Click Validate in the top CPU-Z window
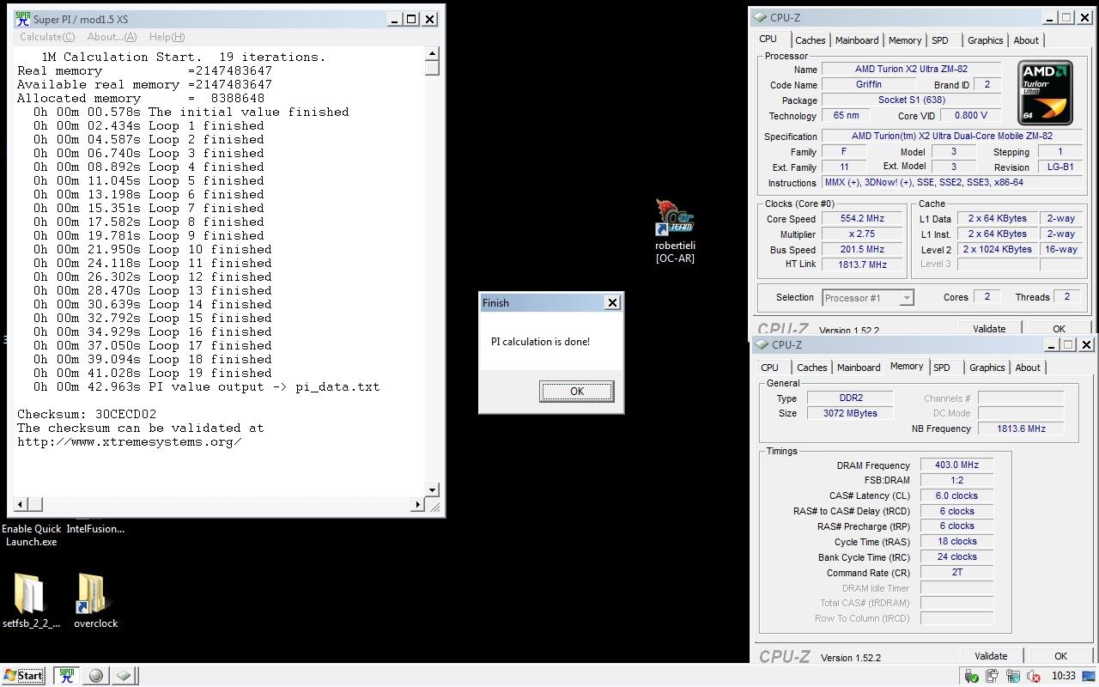This screenshot has height=687, width=1099. pyautogui.click(x=989, y=329)
